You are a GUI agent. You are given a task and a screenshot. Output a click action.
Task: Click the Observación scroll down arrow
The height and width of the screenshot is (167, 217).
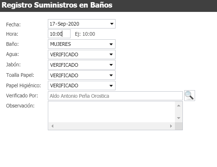tap(178, 118)
